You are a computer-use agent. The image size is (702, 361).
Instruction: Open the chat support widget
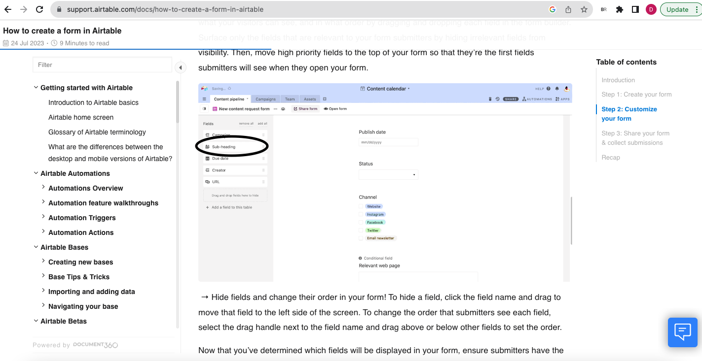(683, 332)
